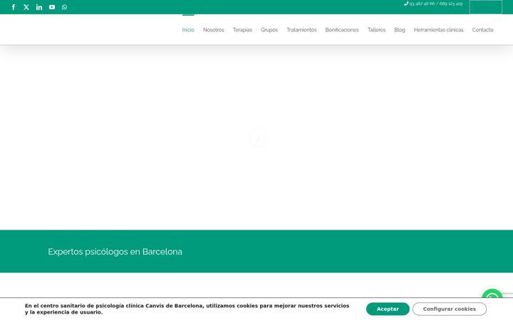Click the cookie notice text about Canvis de Barcelona

(187, 309)
